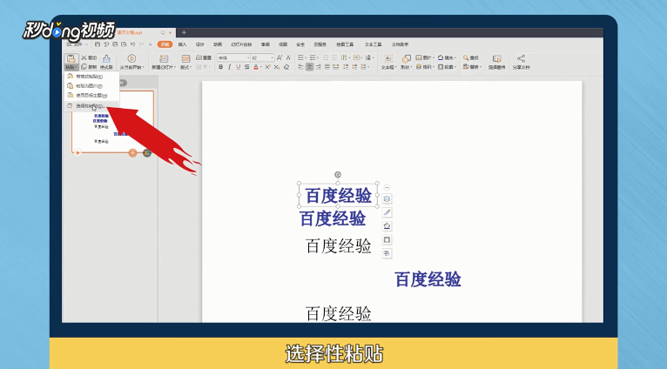The image size is (667, 369).
Task: Toggle Strikethrough formatting
Action: click(x=246, y=67)
